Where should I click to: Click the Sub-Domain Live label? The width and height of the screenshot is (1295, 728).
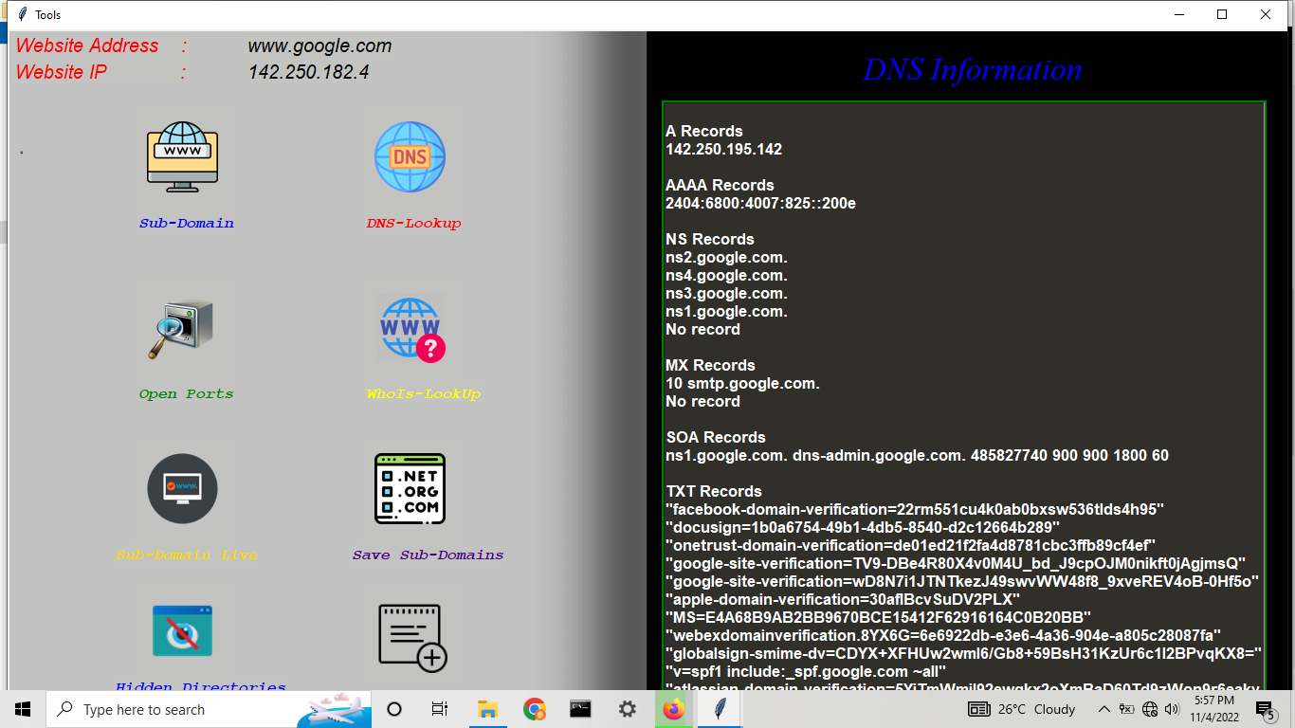[x=187, y=555]
